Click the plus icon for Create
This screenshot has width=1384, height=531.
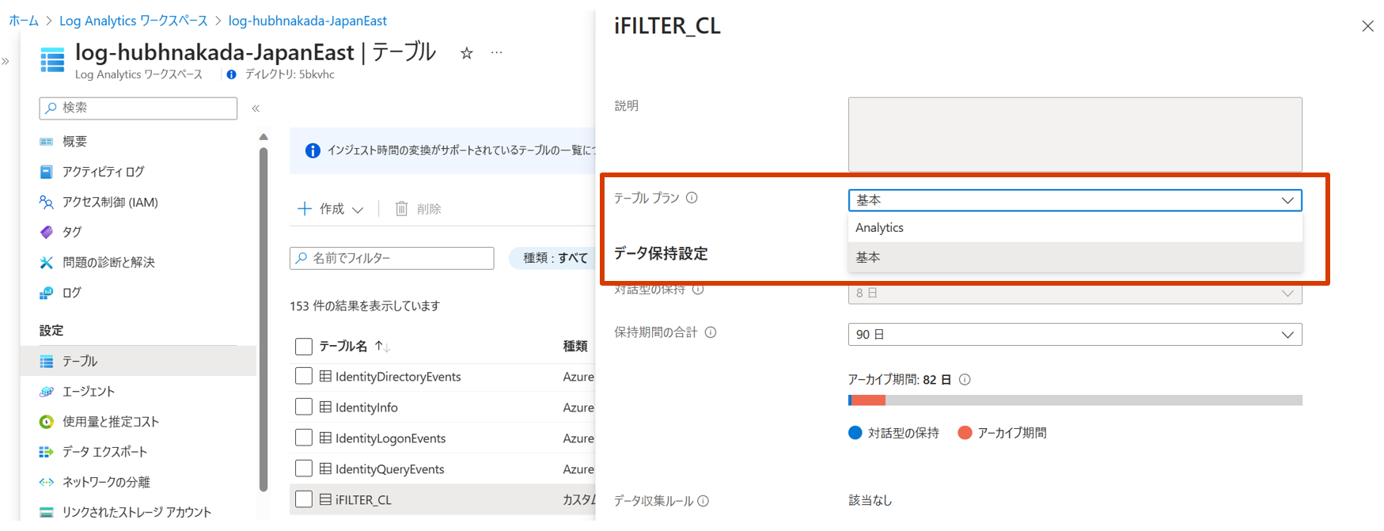point(305,209)
